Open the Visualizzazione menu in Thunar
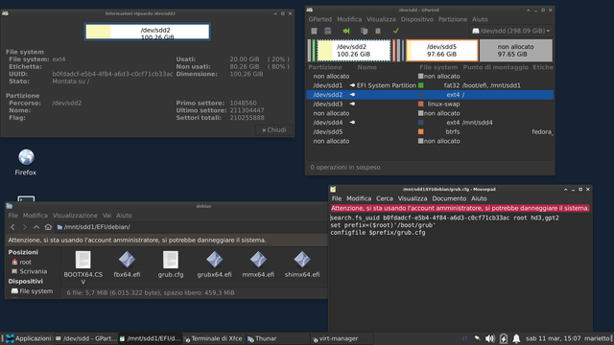The width and height of the screenshot is (614, 345). [75, 216]
